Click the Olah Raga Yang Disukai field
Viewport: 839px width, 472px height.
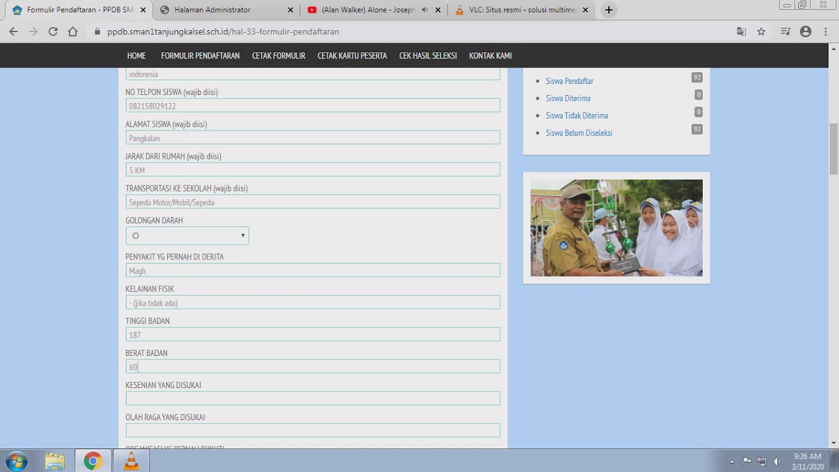pos(313,431)
